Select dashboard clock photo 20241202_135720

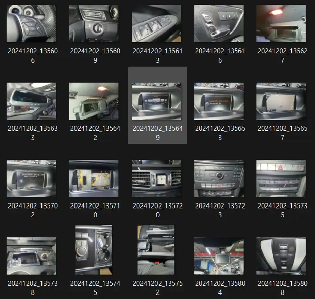click(156, 179)
